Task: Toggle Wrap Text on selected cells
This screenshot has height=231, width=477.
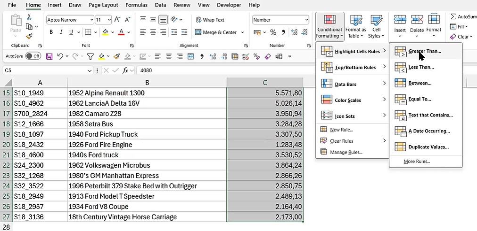Action: (210, 20)
